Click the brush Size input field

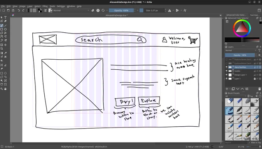point(152,10)
